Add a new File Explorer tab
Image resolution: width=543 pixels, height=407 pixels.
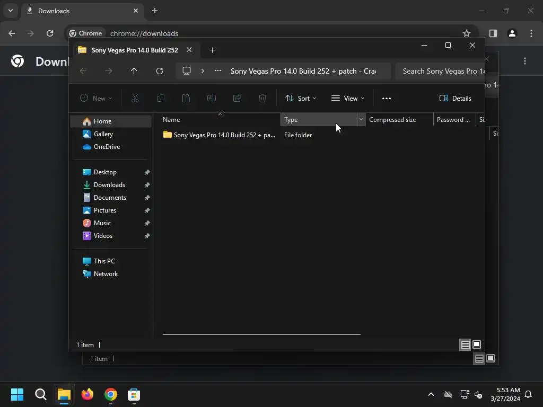pyautogui.click(x=212, y=50)
